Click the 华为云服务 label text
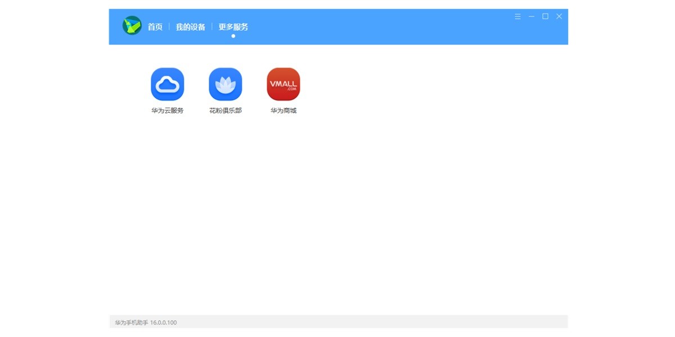The width and height of the screenshot is (675, 337). coord(166,110)
